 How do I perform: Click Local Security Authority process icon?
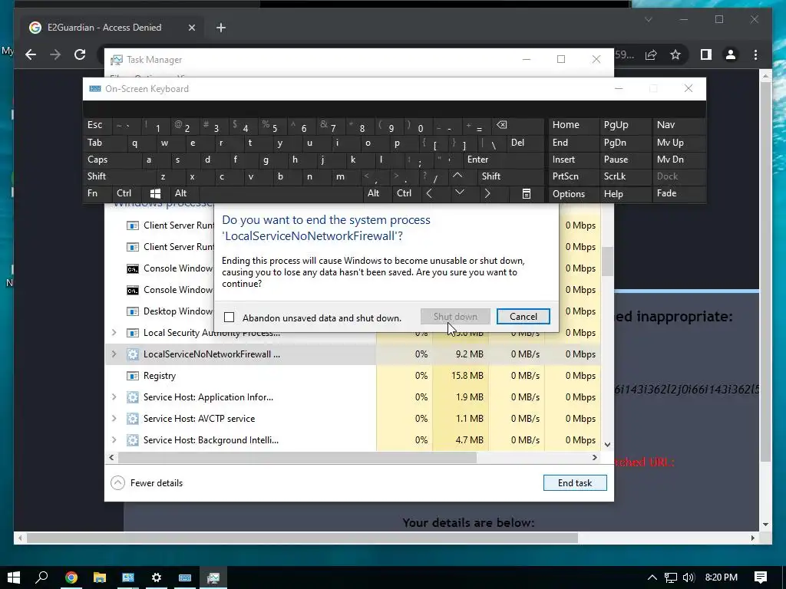(132, 333)
